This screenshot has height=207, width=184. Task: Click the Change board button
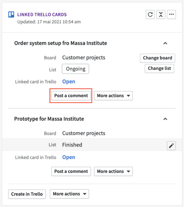click(x=157, y=58)
